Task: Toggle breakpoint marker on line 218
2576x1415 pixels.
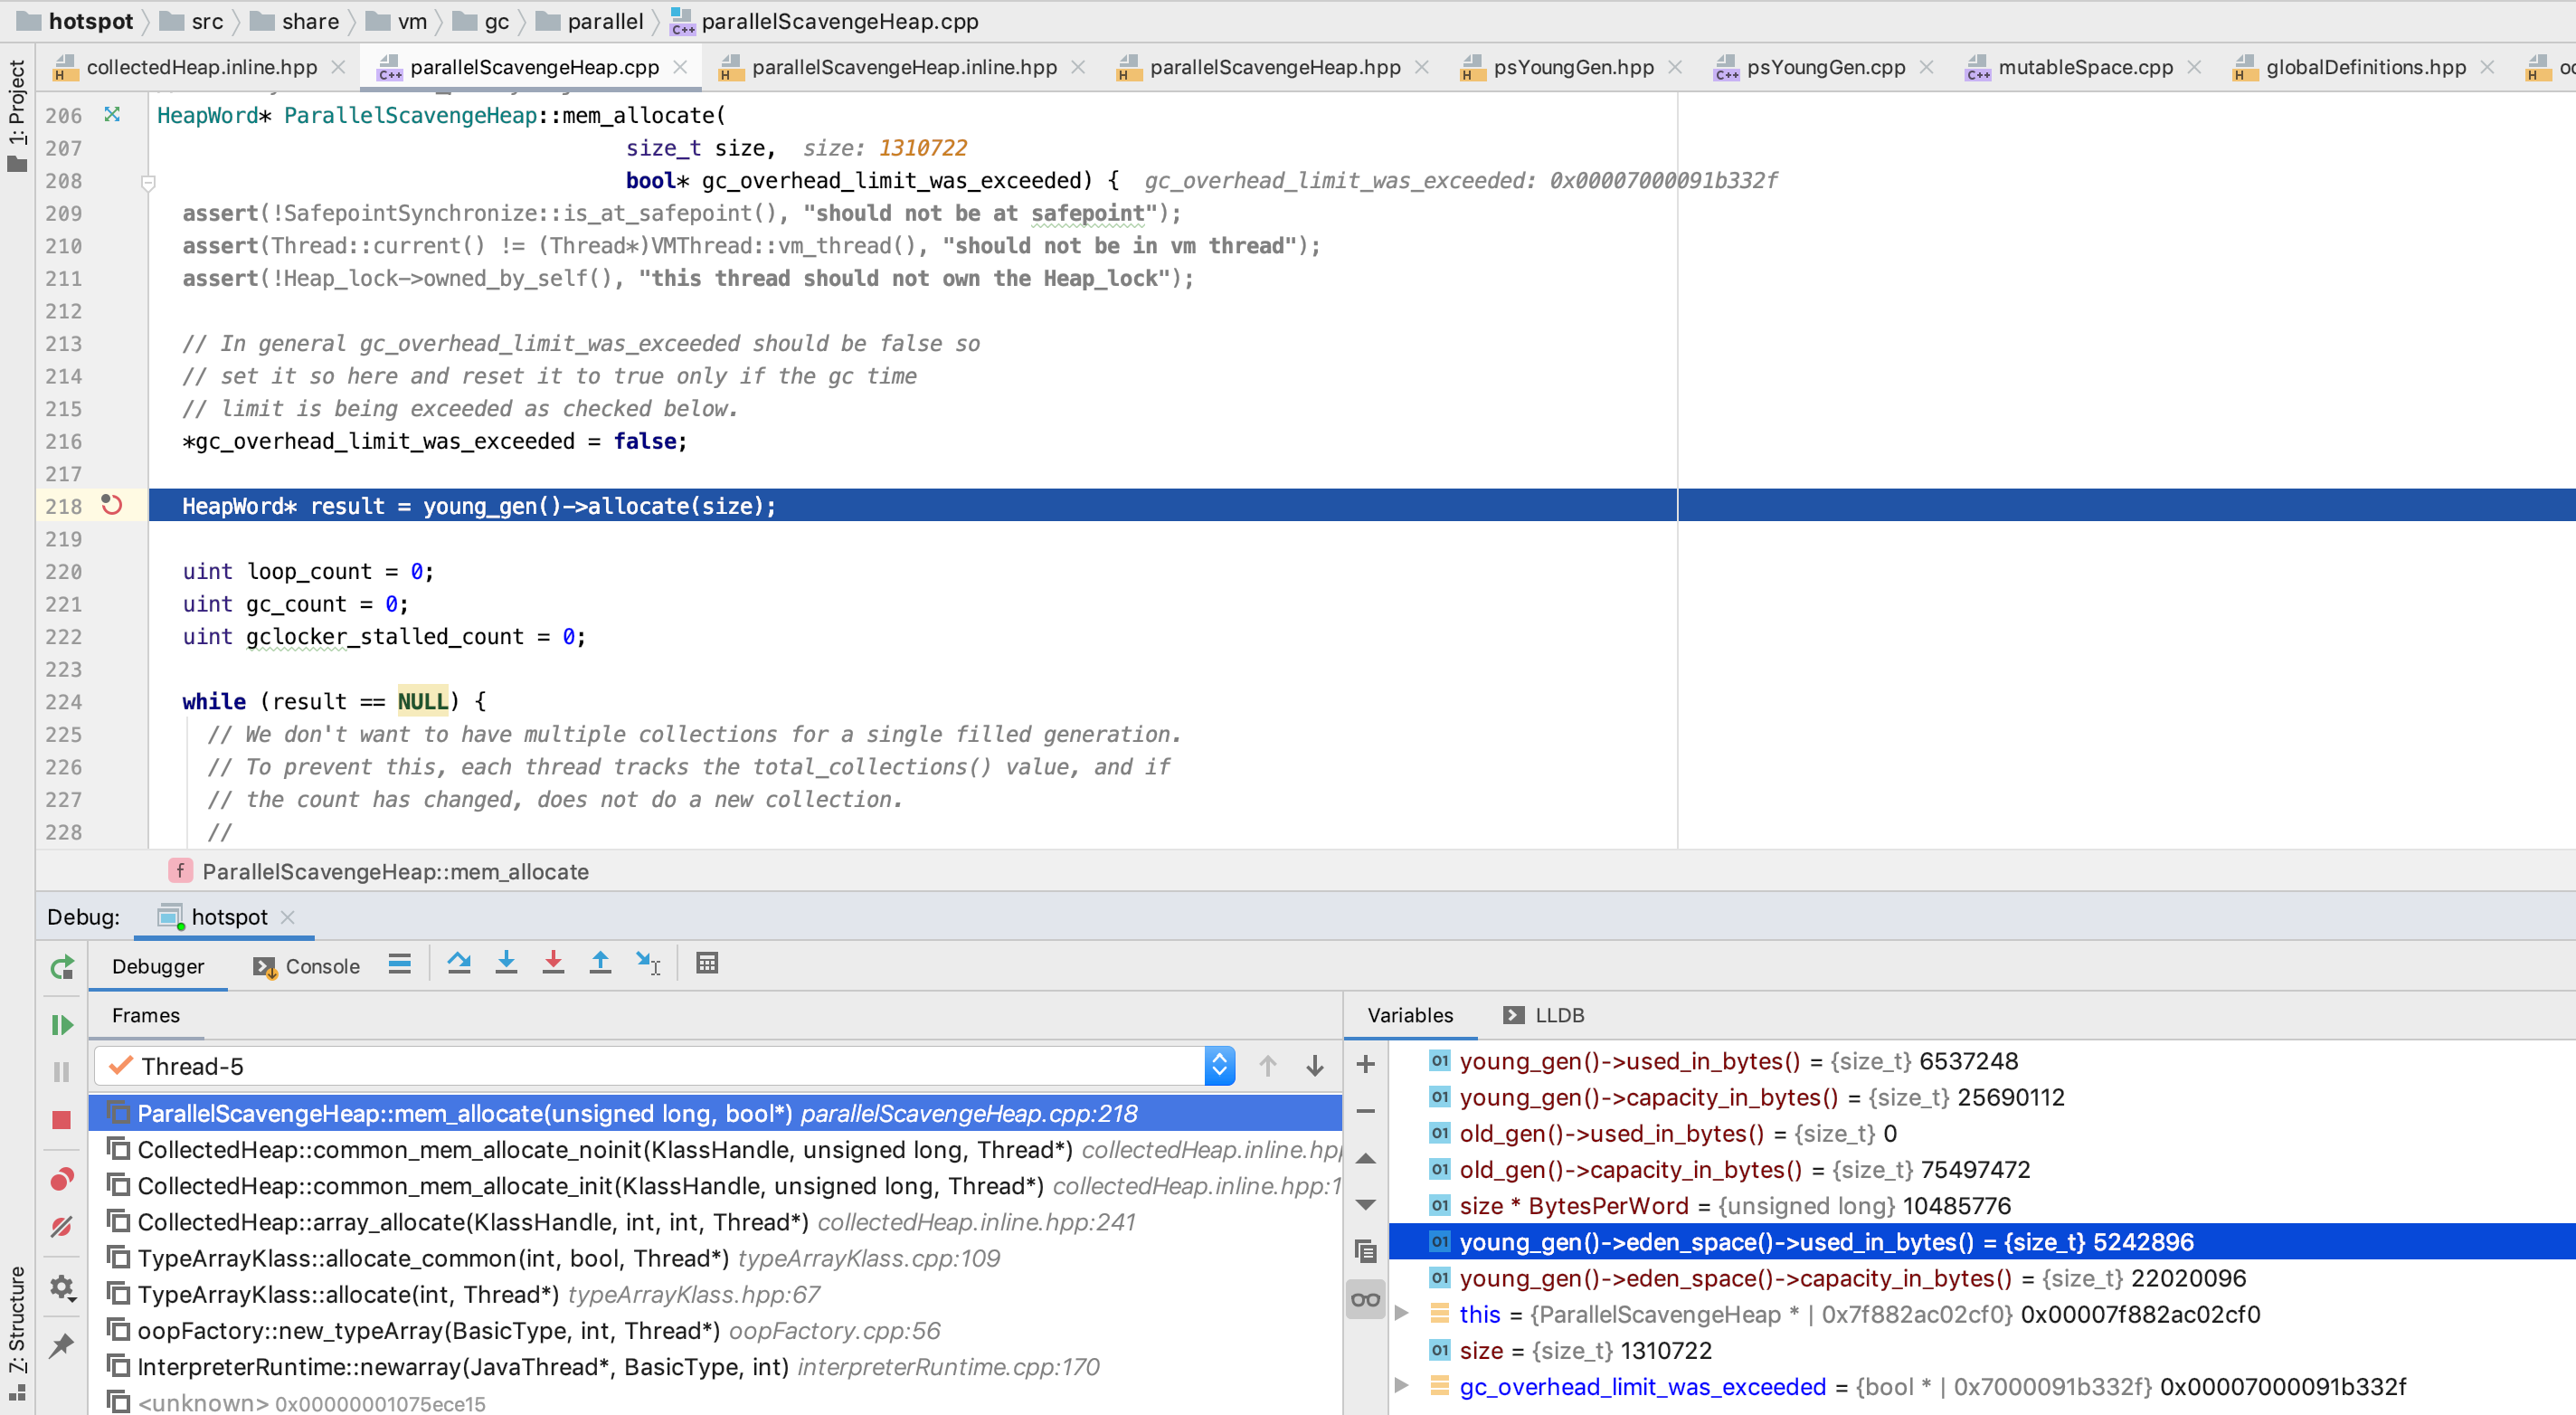Action: click(112, 506)
